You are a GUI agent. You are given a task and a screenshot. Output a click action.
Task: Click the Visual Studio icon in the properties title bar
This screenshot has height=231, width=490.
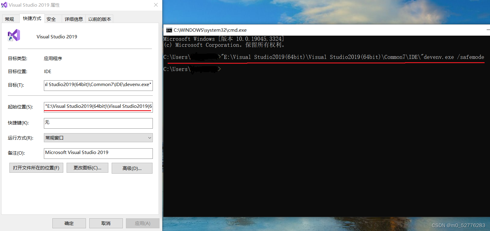4,5
